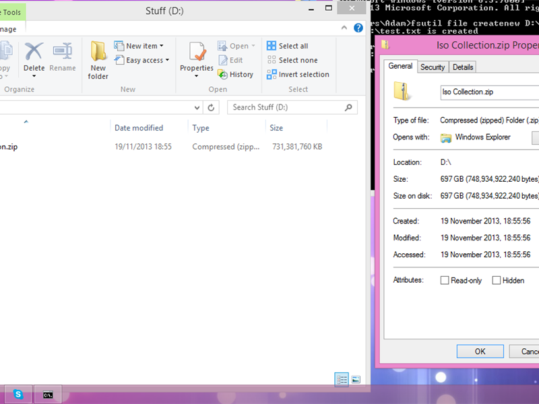Click the Help question mark icon
539x404 pixels.
(358, 28)
